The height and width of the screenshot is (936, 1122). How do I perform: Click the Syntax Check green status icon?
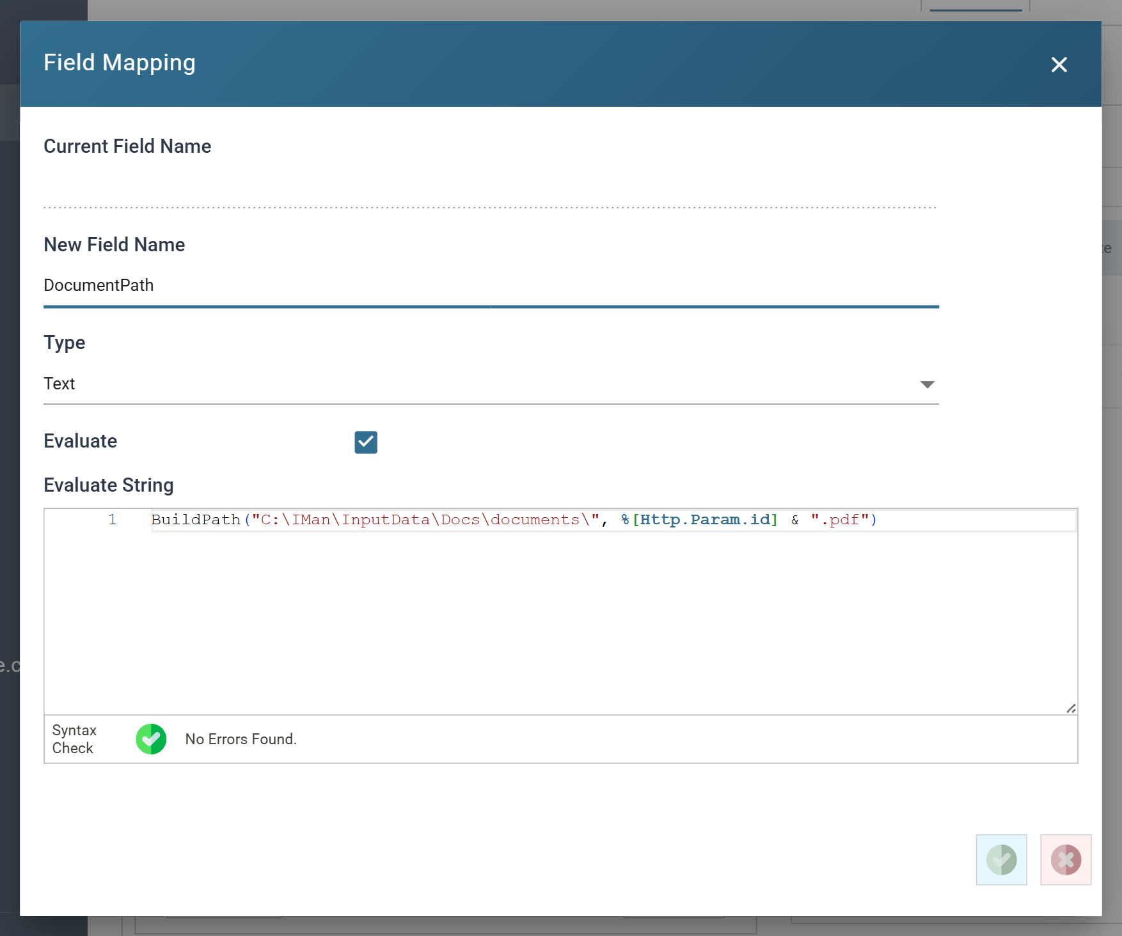(151, 739)
